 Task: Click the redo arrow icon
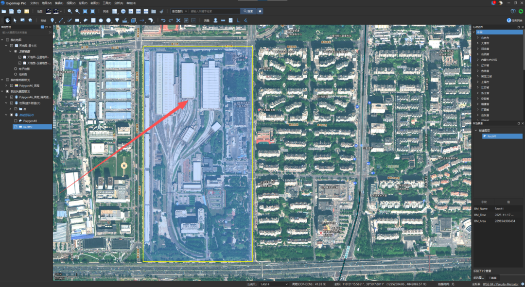point(171,20)
